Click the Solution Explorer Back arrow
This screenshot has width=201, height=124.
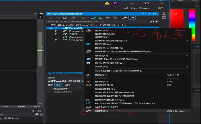coord(51,18)
